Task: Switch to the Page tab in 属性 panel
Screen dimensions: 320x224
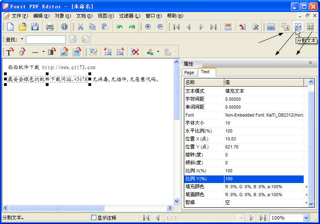Action: (x=189, y=72)
